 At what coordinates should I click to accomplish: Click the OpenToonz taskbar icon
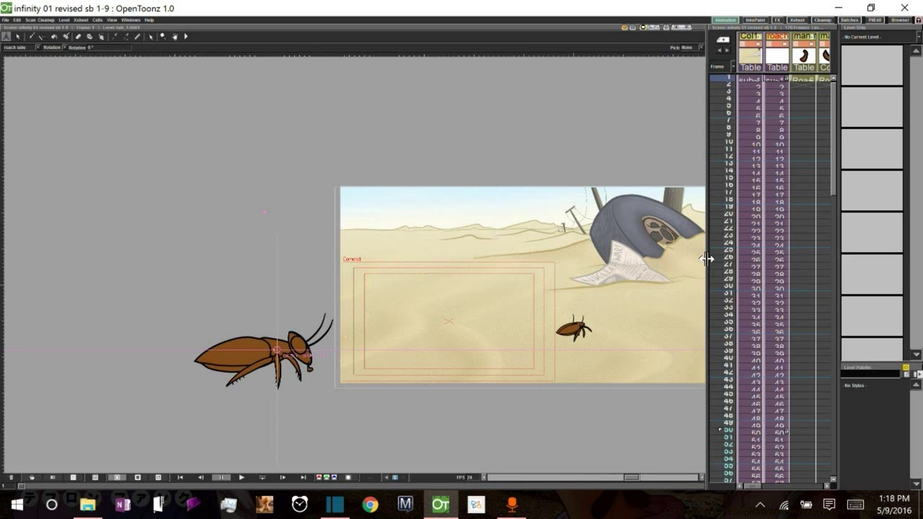point(440,505)
